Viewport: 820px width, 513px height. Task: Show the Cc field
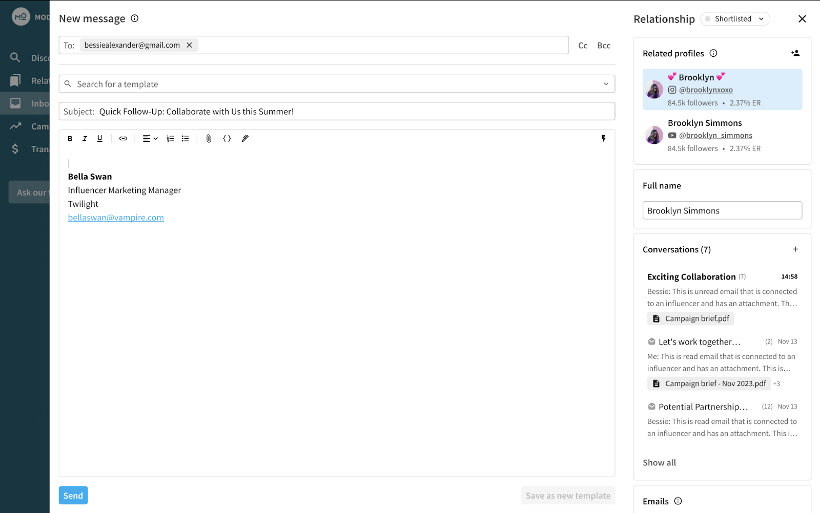[x=583, y=46]
